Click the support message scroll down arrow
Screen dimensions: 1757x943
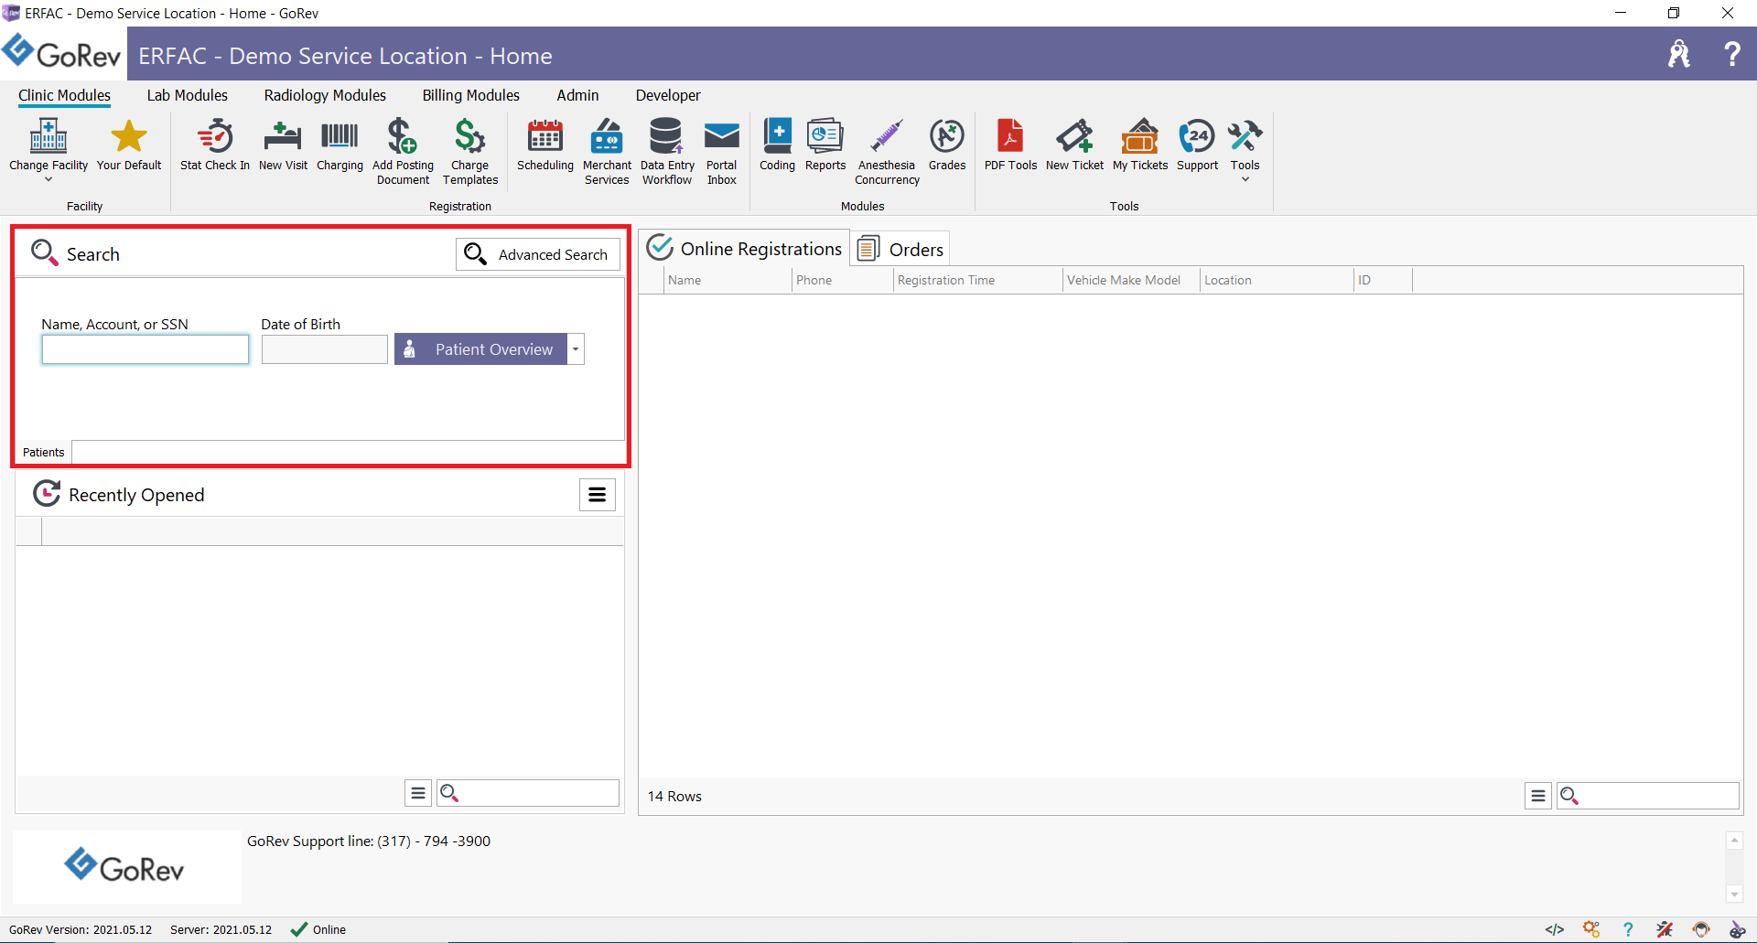tap(1734, 895)
